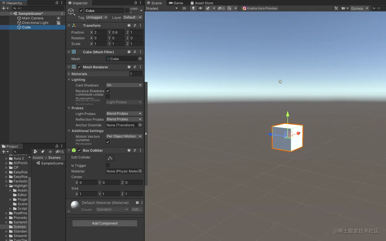The image size is (386, 241).
Task: Enable Is Trigger on the Box Collider
Action: 107,165
